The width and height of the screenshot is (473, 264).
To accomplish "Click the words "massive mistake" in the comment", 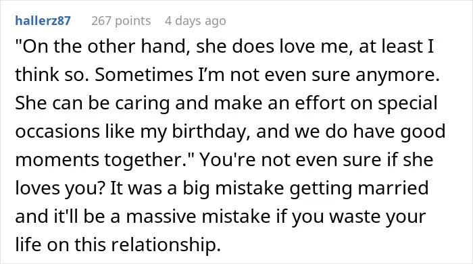I will tap(198, 216).
